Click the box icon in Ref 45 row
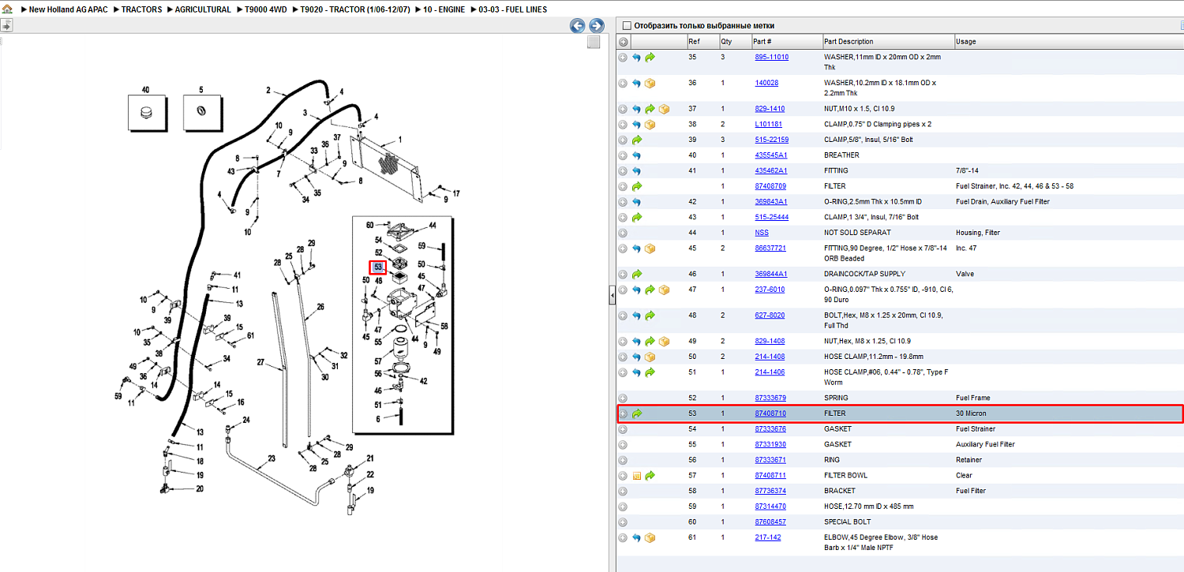 [x=650, y=249]
